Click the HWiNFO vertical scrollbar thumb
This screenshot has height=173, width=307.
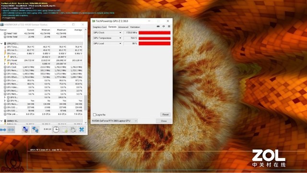coord(85,103)
